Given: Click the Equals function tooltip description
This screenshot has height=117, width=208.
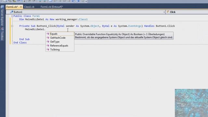Looking at the screenshot, I should 124,36.
